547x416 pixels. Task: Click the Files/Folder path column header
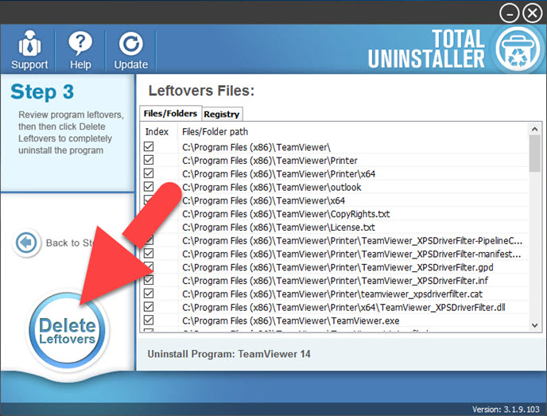[215, 131]
